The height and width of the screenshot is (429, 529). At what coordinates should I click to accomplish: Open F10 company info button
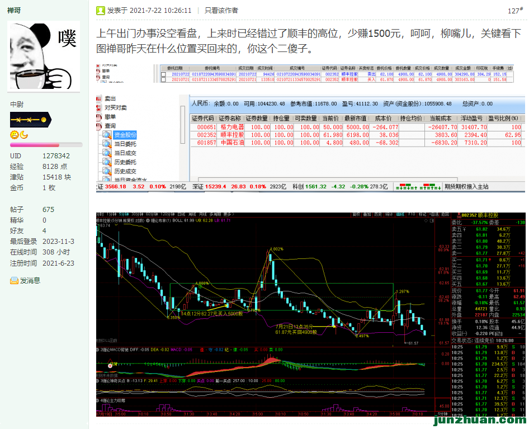412,215
